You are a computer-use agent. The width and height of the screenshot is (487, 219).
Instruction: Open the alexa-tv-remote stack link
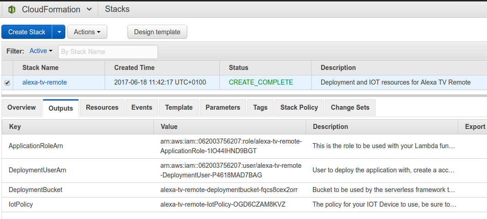tap(44, 82)
